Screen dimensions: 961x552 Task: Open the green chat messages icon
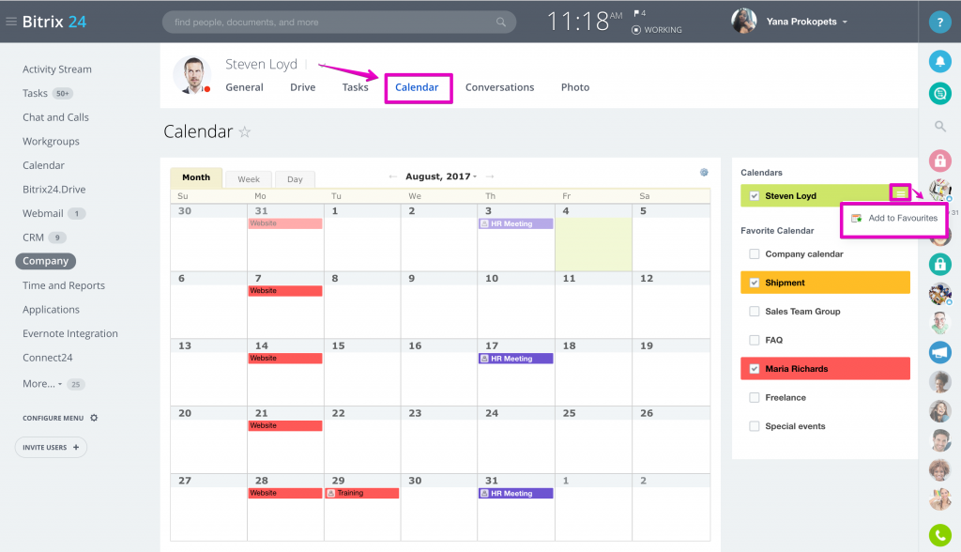(x=939, y=93)
